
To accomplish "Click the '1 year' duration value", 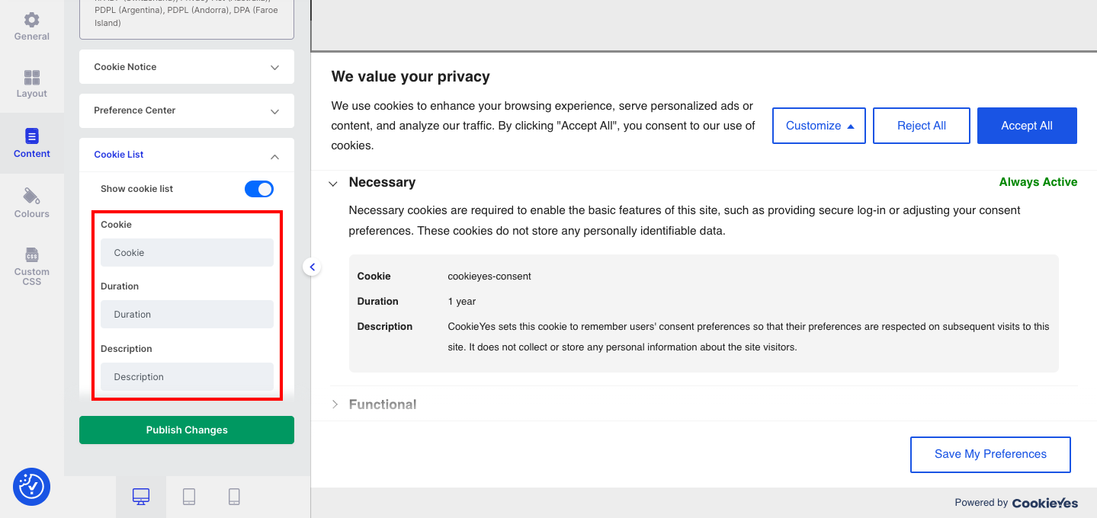I will coord(462,302).
